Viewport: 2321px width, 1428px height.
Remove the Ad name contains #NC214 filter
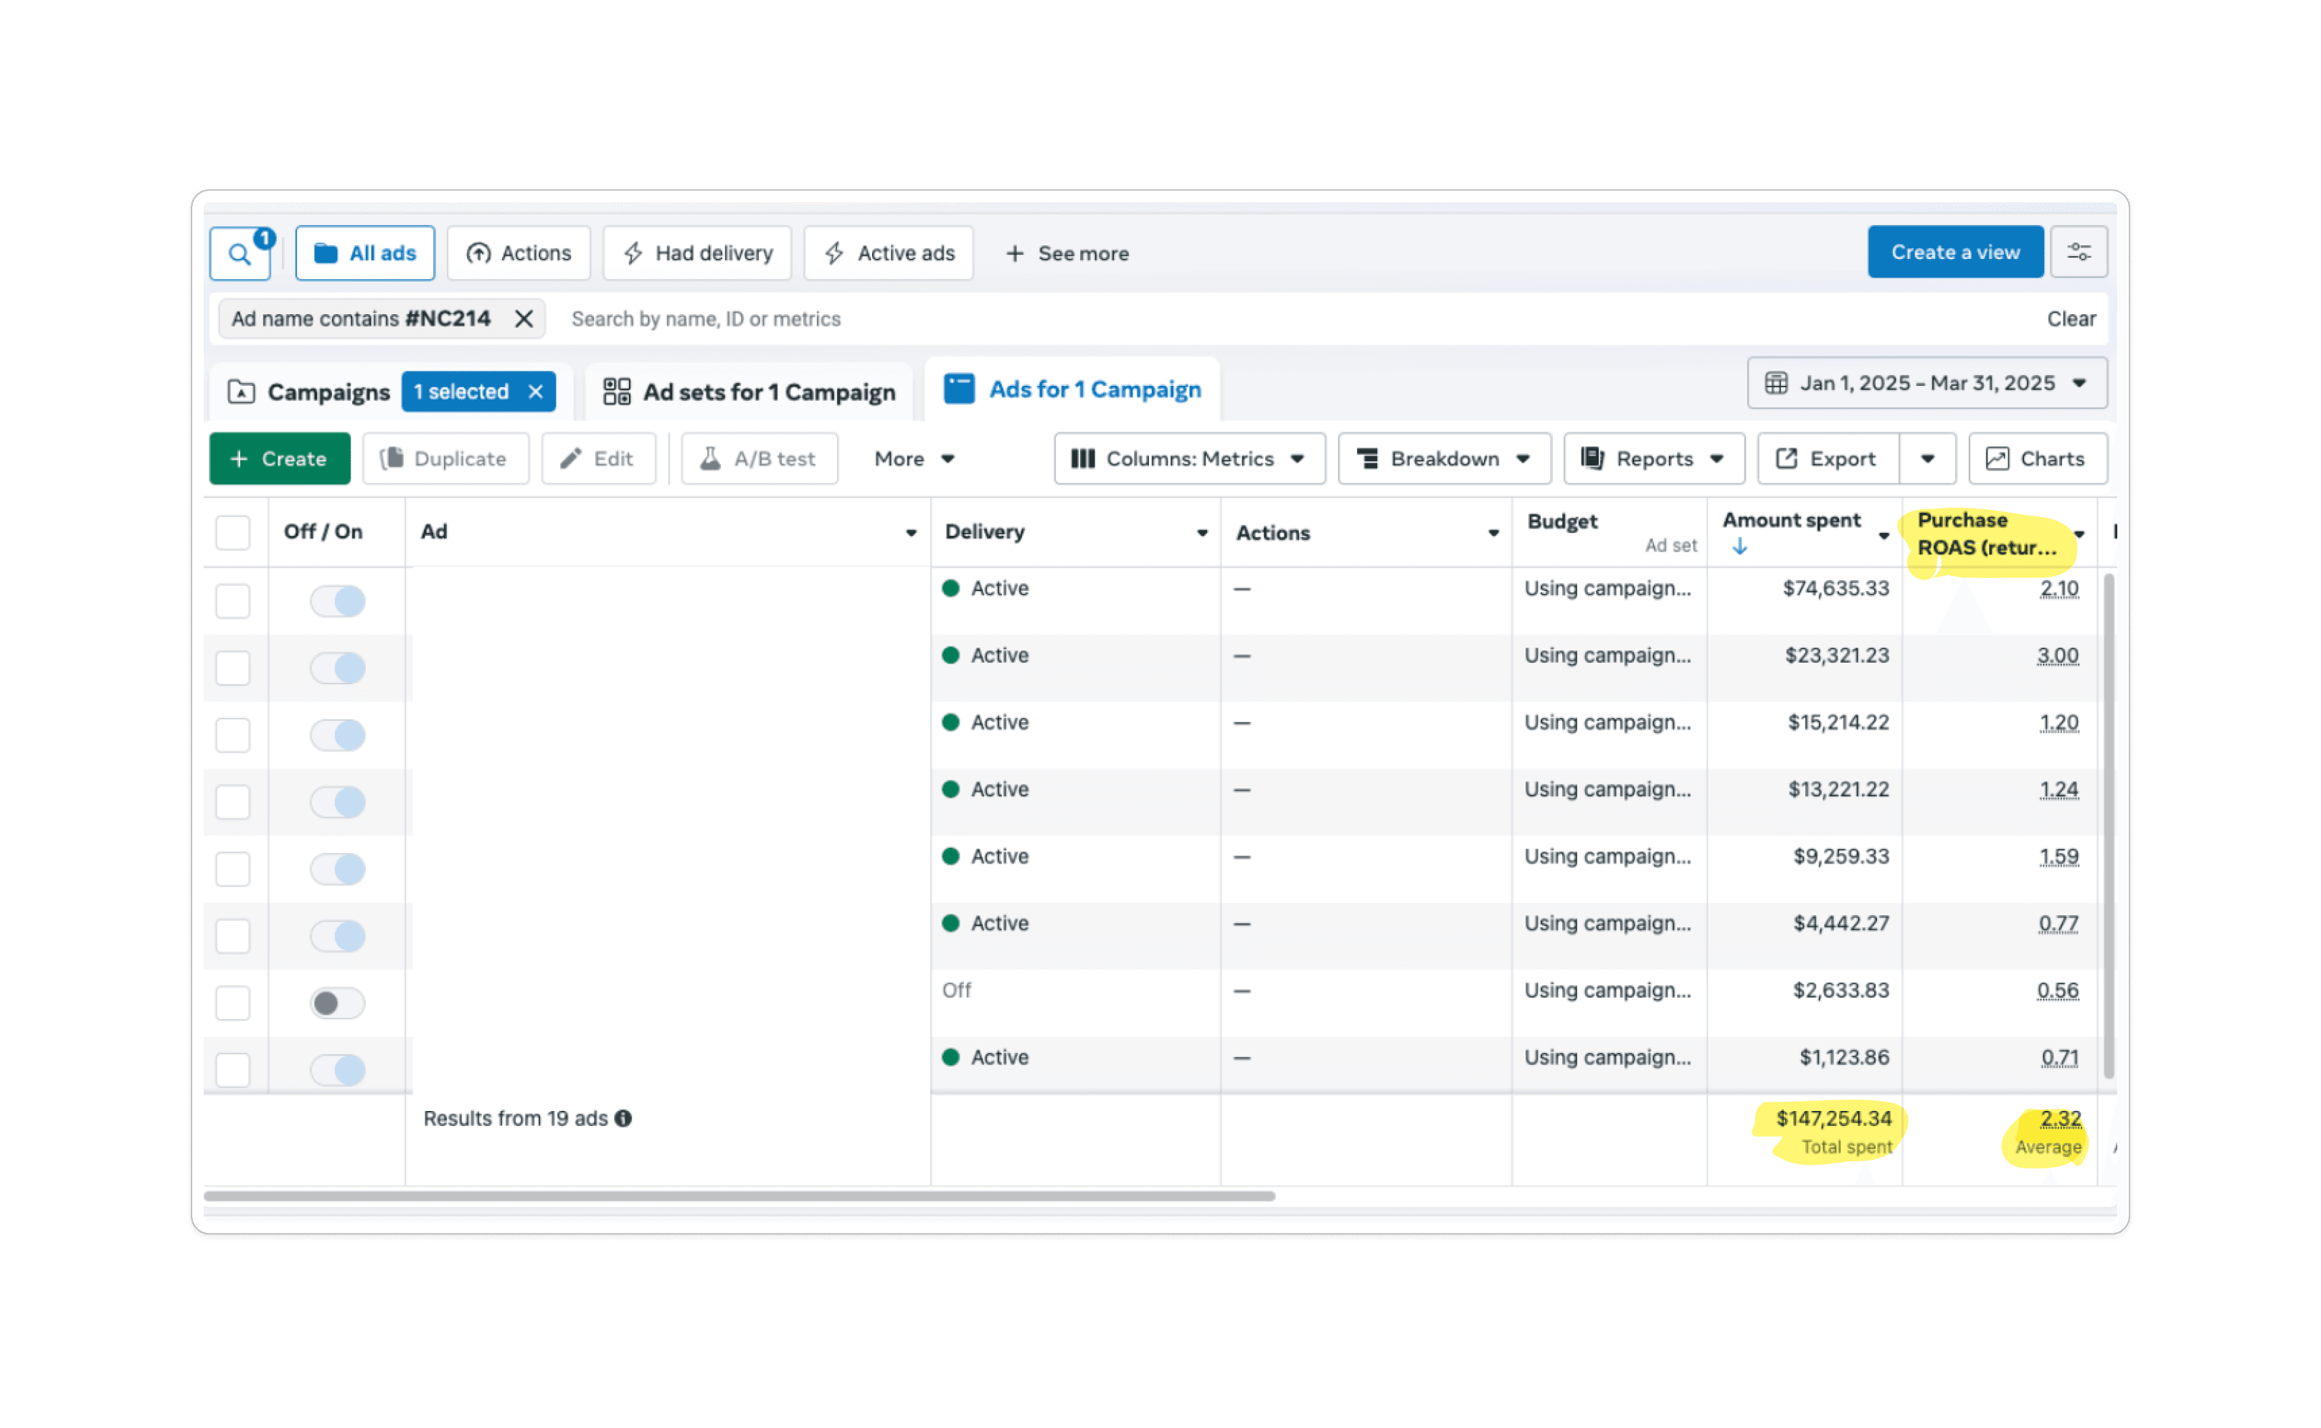(524, 319)
